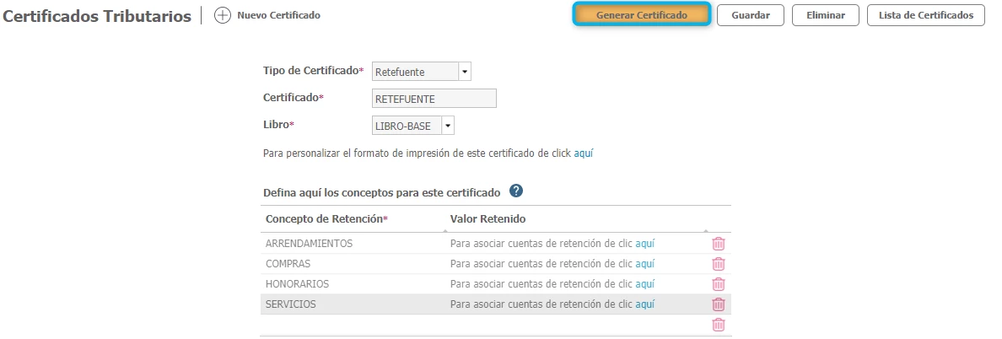Follow 'aquí' link to personalize print format
1002x339 pixels.
click(x=583, y=153)
